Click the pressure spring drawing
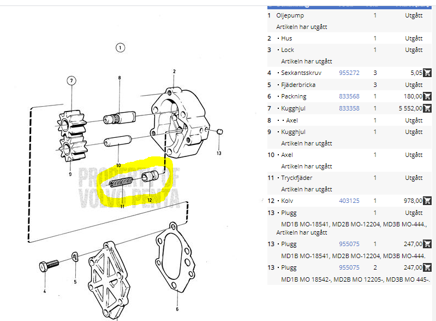Image resolution: width=436 pixels, height=321 pixels. coord(121,183)
